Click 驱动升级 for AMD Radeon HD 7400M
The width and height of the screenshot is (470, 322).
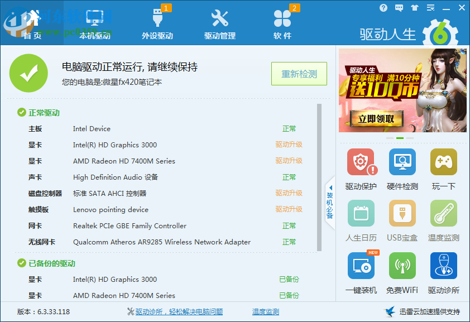[x=289, y=161]
